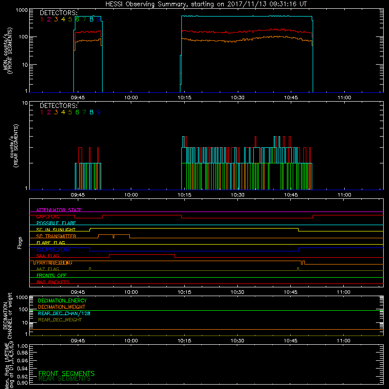Click the BAD_PACKETS flag label
Viewport: 389px width, 389px height.
coord(53,282)
